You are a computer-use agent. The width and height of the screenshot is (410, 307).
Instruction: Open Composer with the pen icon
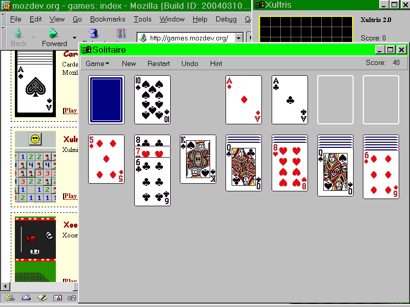[42, 298]
